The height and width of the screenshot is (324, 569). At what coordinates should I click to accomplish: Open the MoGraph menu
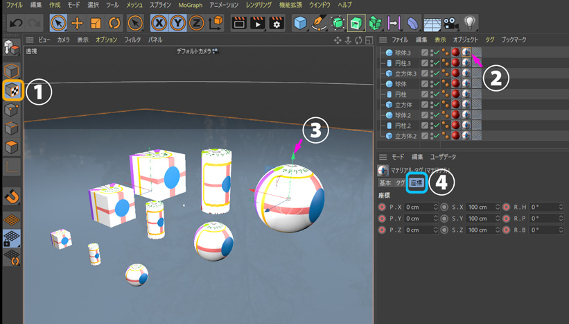[x=191, y=5]
